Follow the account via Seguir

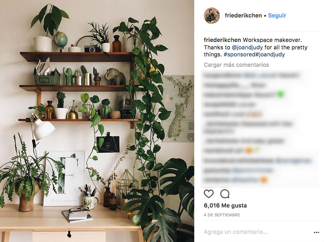click(x=277, y=15)
